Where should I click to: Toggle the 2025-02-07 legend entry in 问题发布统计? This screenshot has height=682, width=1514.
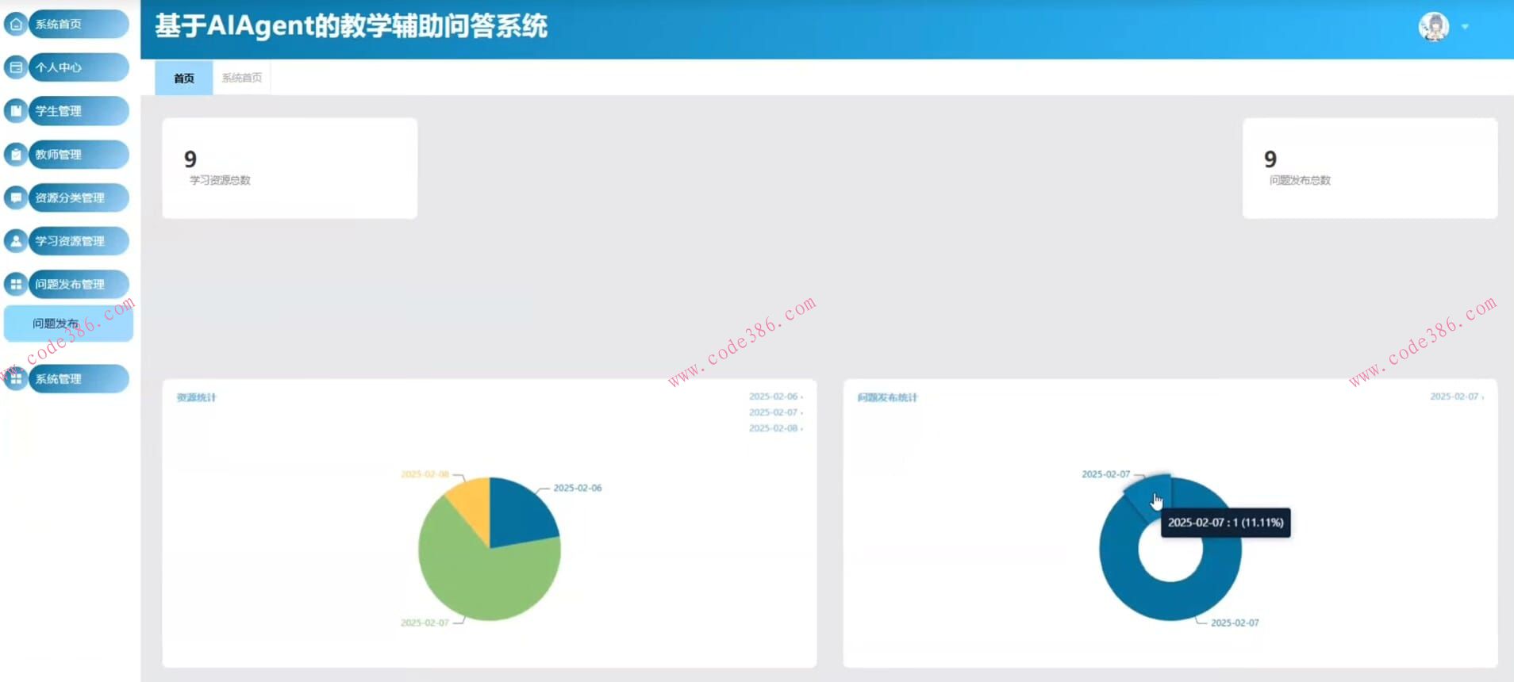click(x=1457, y=397)
